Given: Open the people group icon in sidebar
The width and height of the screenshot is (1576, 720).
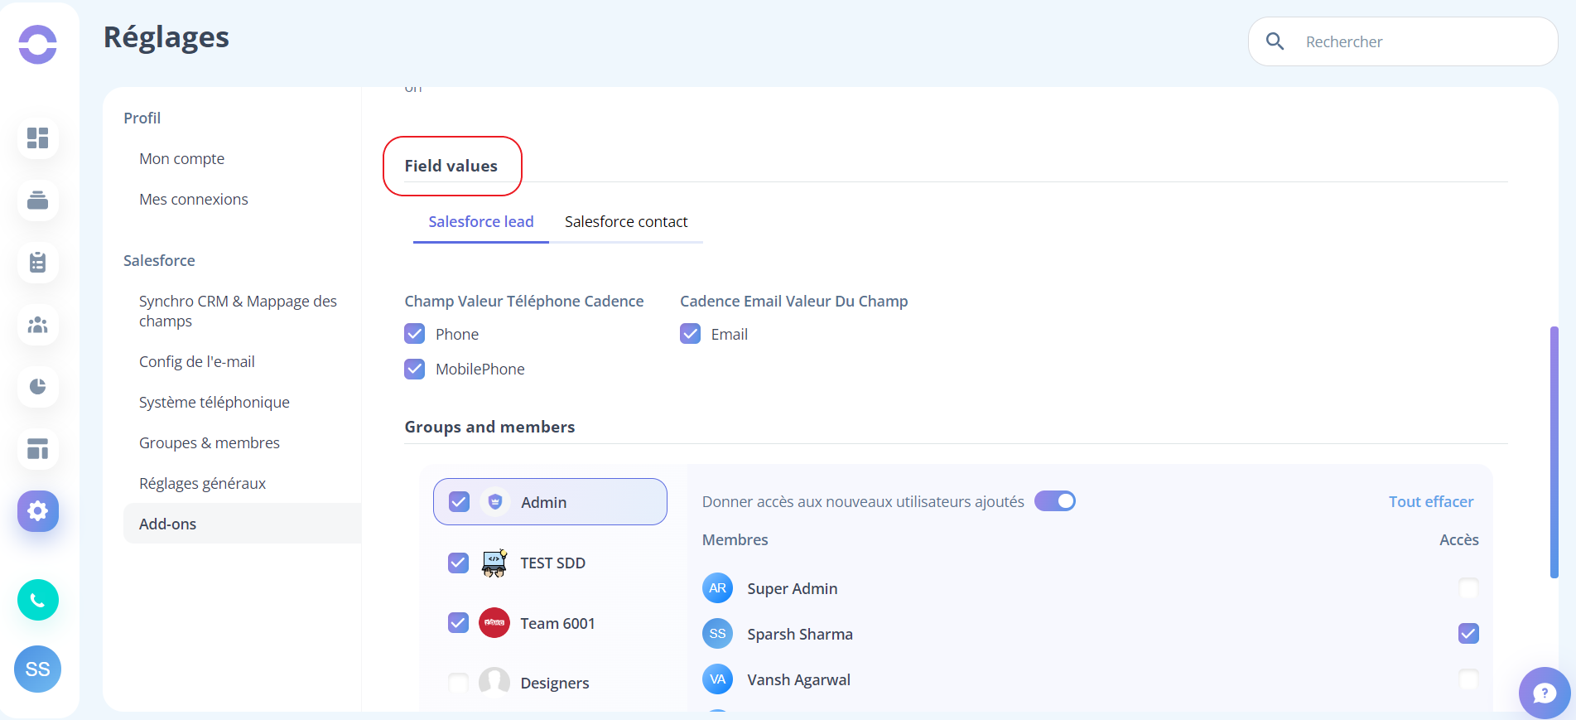Looking at the screenshot, I should pos(38,325).
